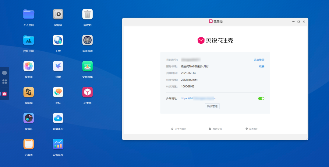Launch the 团队空间 app
The image size is (329, 167).
point(29,40)
